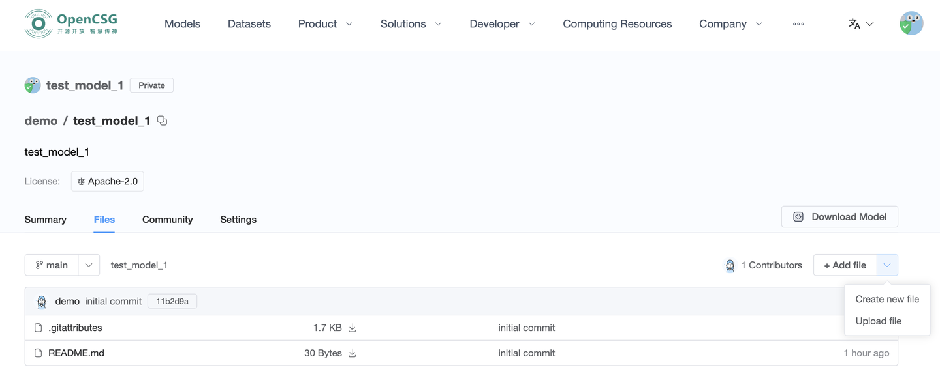Download the README.md file
The image size is (940, 389).
click(x=352, y=353)
